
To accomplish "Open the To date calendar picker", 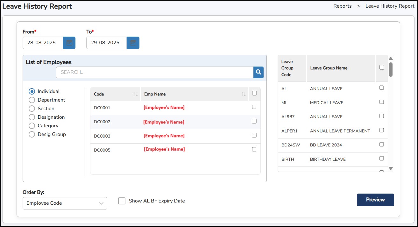I will click(x=133, y=43).
